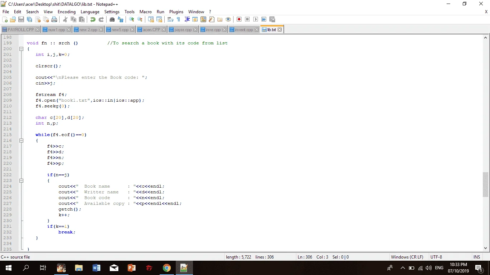Open Google Chrome from the taskbar

[x=166, y=268]
